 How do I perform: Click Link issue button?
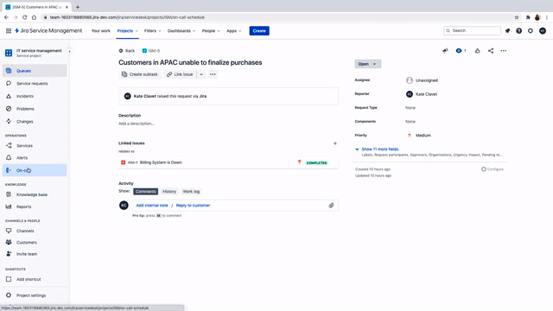(180, 74)
